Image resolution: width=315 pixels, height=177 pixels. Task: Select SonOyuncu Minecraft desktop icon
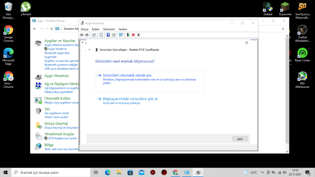(x=302, y=10)
